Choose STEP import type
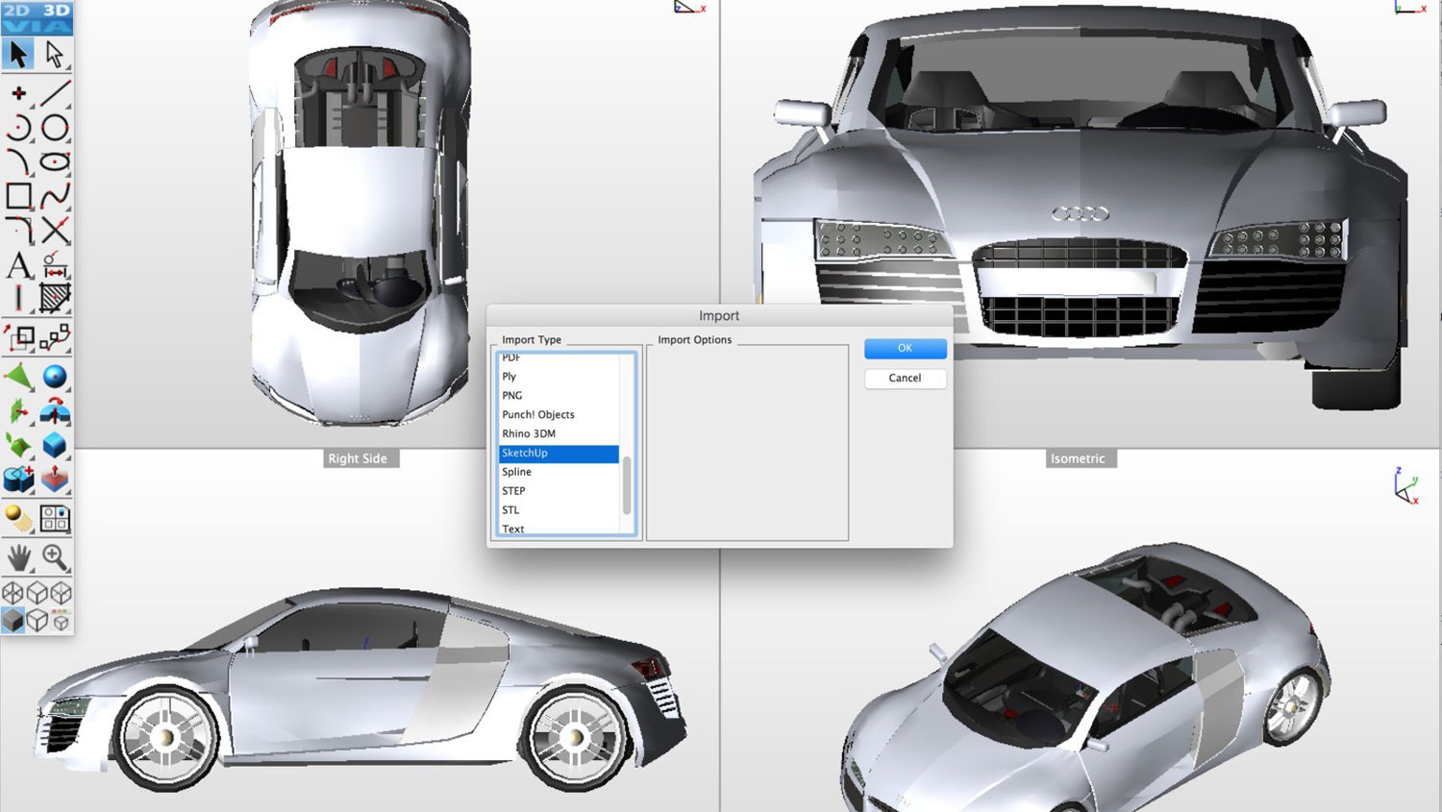Viewport: 1442px width, 812px height. (x=559, y=491)
